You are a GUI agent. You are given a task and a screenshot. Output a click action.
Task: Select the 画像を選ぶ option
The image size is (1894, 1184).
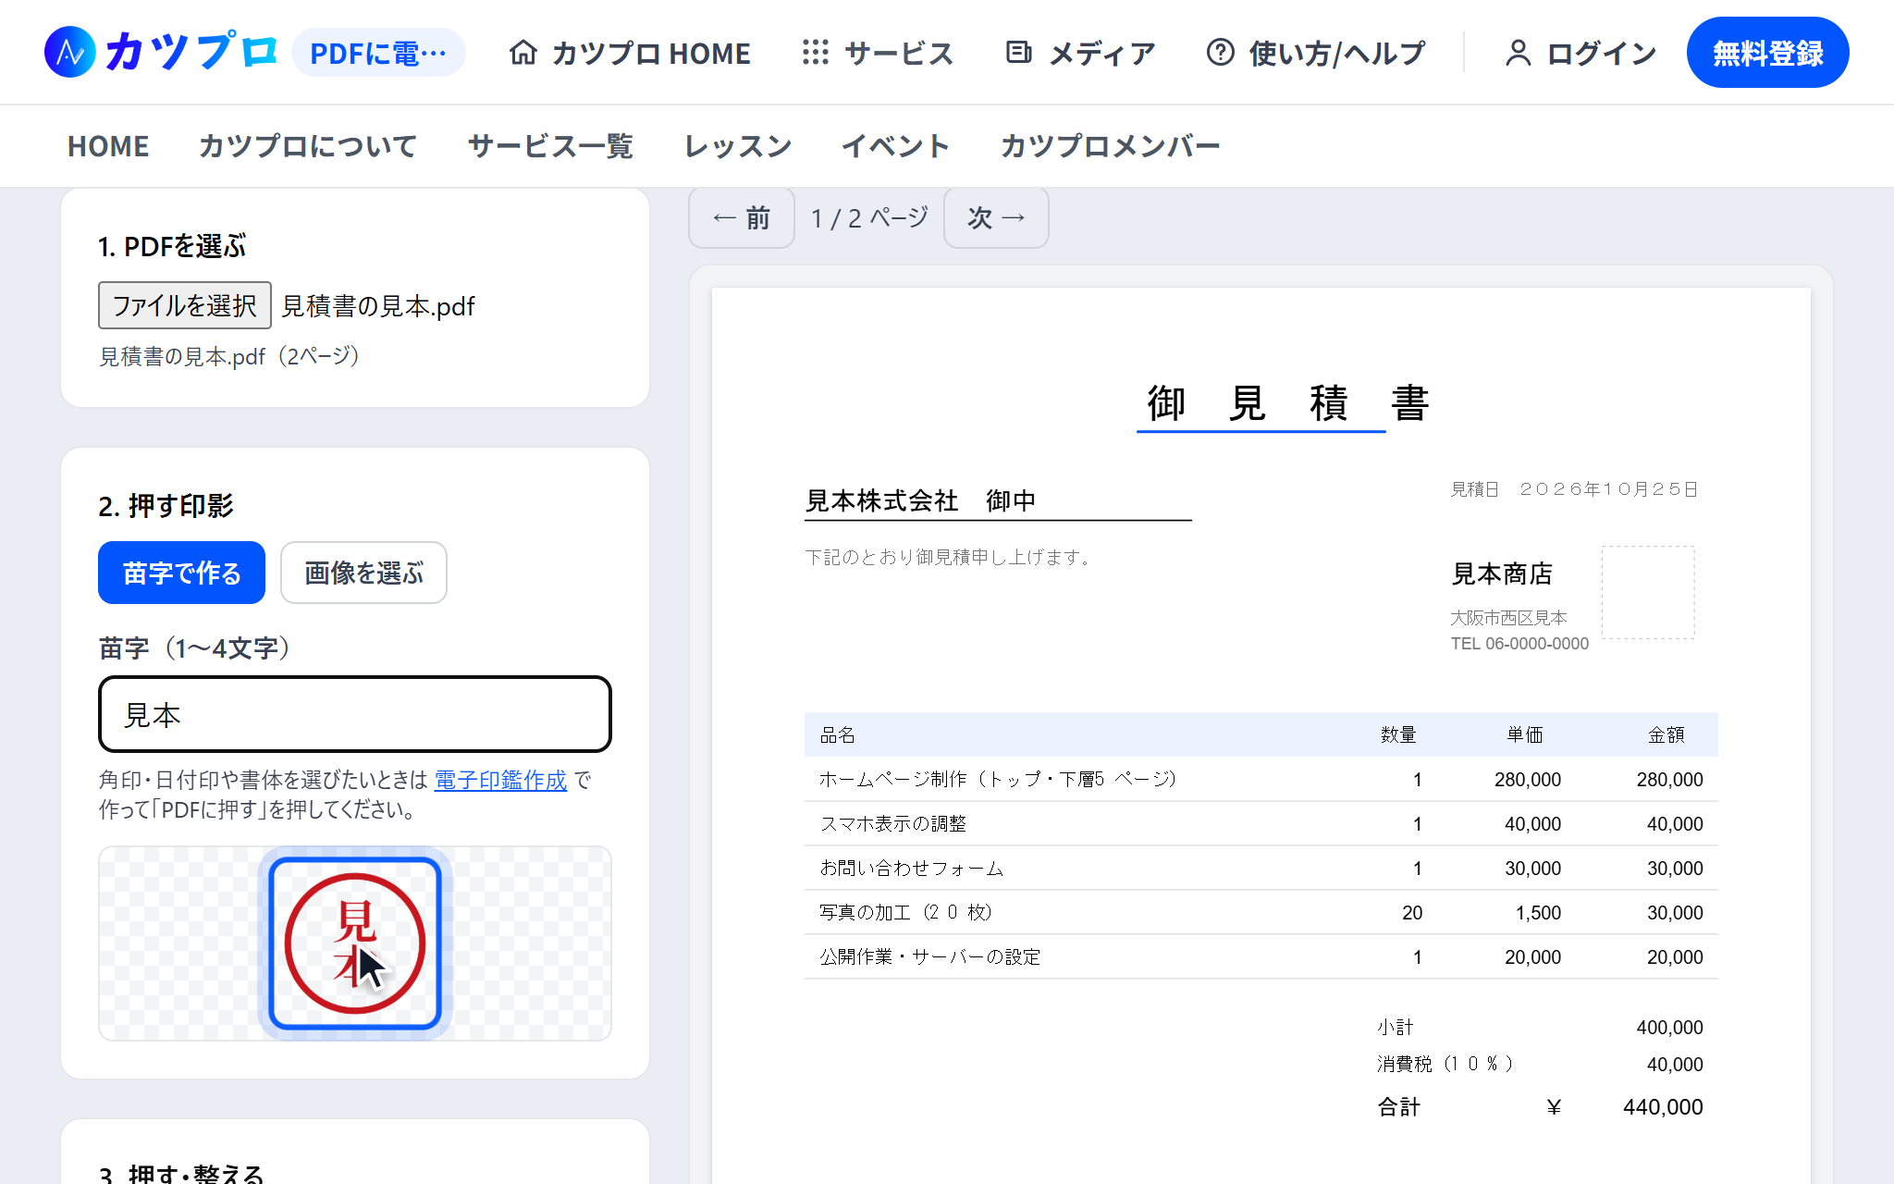(363, 573)
